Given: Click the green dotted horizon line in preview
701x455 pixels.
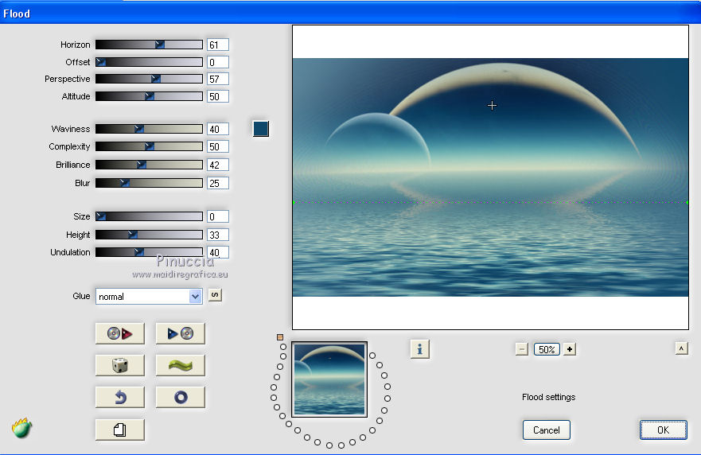Looking at the screenshot, I should (x=490, y=203).
